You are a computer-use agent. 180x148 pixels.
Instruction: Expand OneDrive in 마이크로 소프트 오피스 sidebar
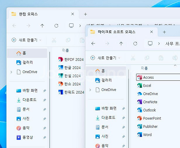[90, 90]
